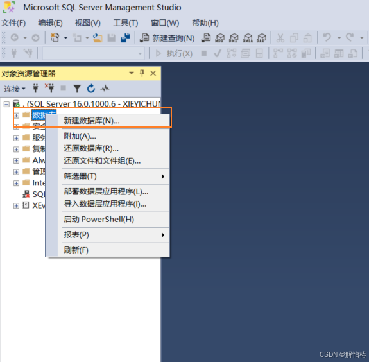Collapse the SQL Server 16.0.1000.6 node
The image size is (369, 362).
(x=6, y=104)
